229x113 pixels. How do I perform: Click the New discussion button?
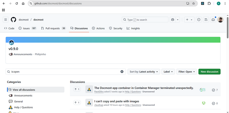(209, 72)
